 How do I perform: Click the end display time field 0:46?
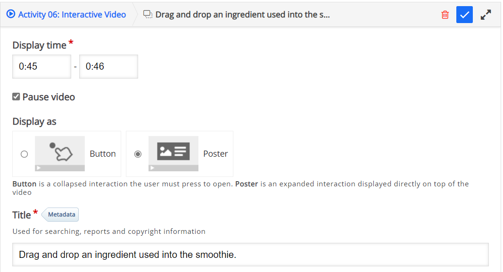pos(109,67)
